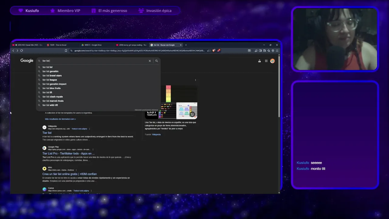The width and height of the screenshot is (389, 219).
Task: Open Search Labs flask icon
Action: (260, 61)
